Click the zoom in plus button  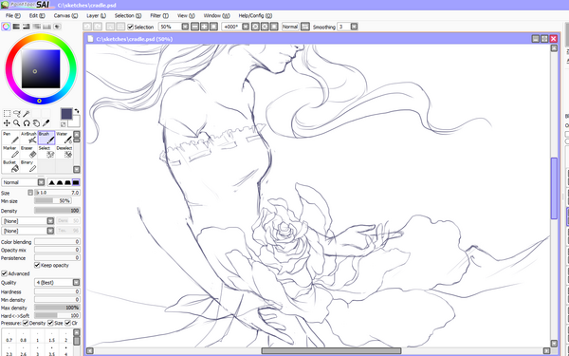[x=204, y=27]
